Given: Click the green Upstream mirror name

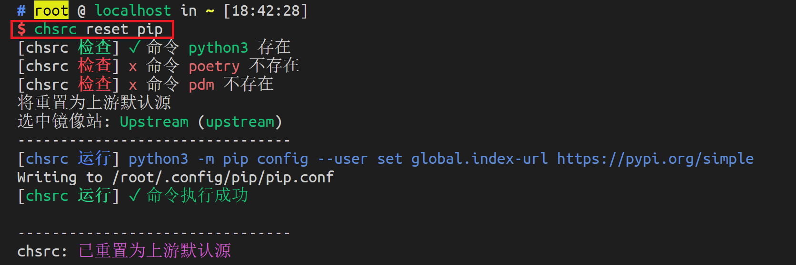Looking at the screenshot, I should click(154, 122).
